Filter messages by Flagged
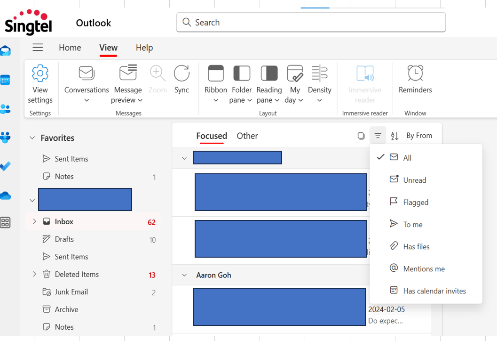Screen dimensions: 497x341 426,202
